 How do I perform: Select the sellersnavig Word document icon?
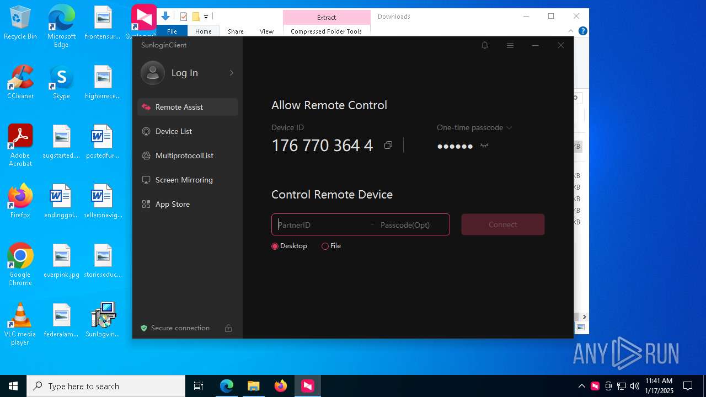click(103, 202)
